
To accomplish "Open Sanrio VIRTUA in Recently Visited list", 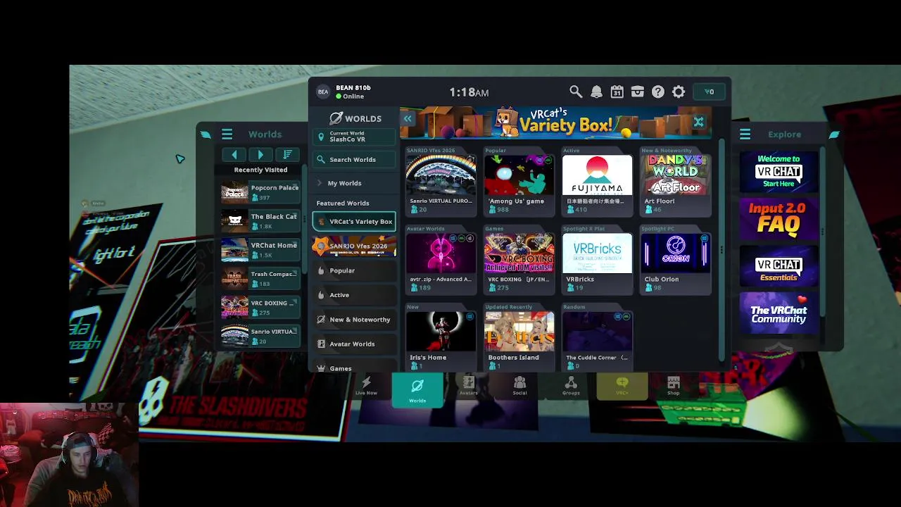I will coord(260,336).
